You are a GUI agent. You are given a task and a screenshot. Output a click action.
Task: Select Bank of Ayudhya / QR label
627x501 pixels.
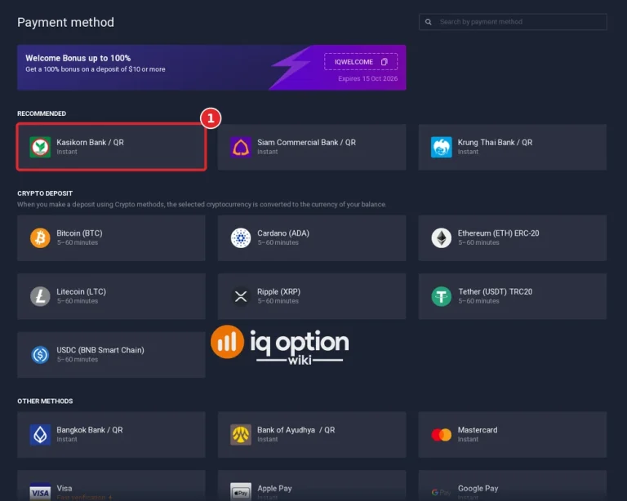coord(296,430)
